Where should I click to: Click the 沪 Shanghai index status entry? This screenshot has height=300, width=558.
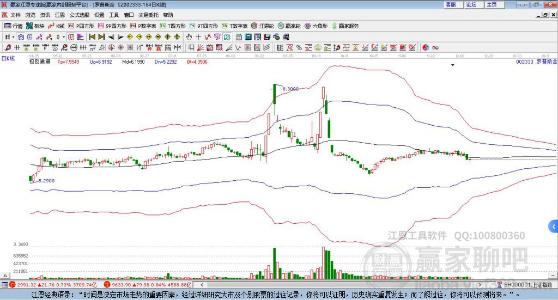(x=53, y=285)
